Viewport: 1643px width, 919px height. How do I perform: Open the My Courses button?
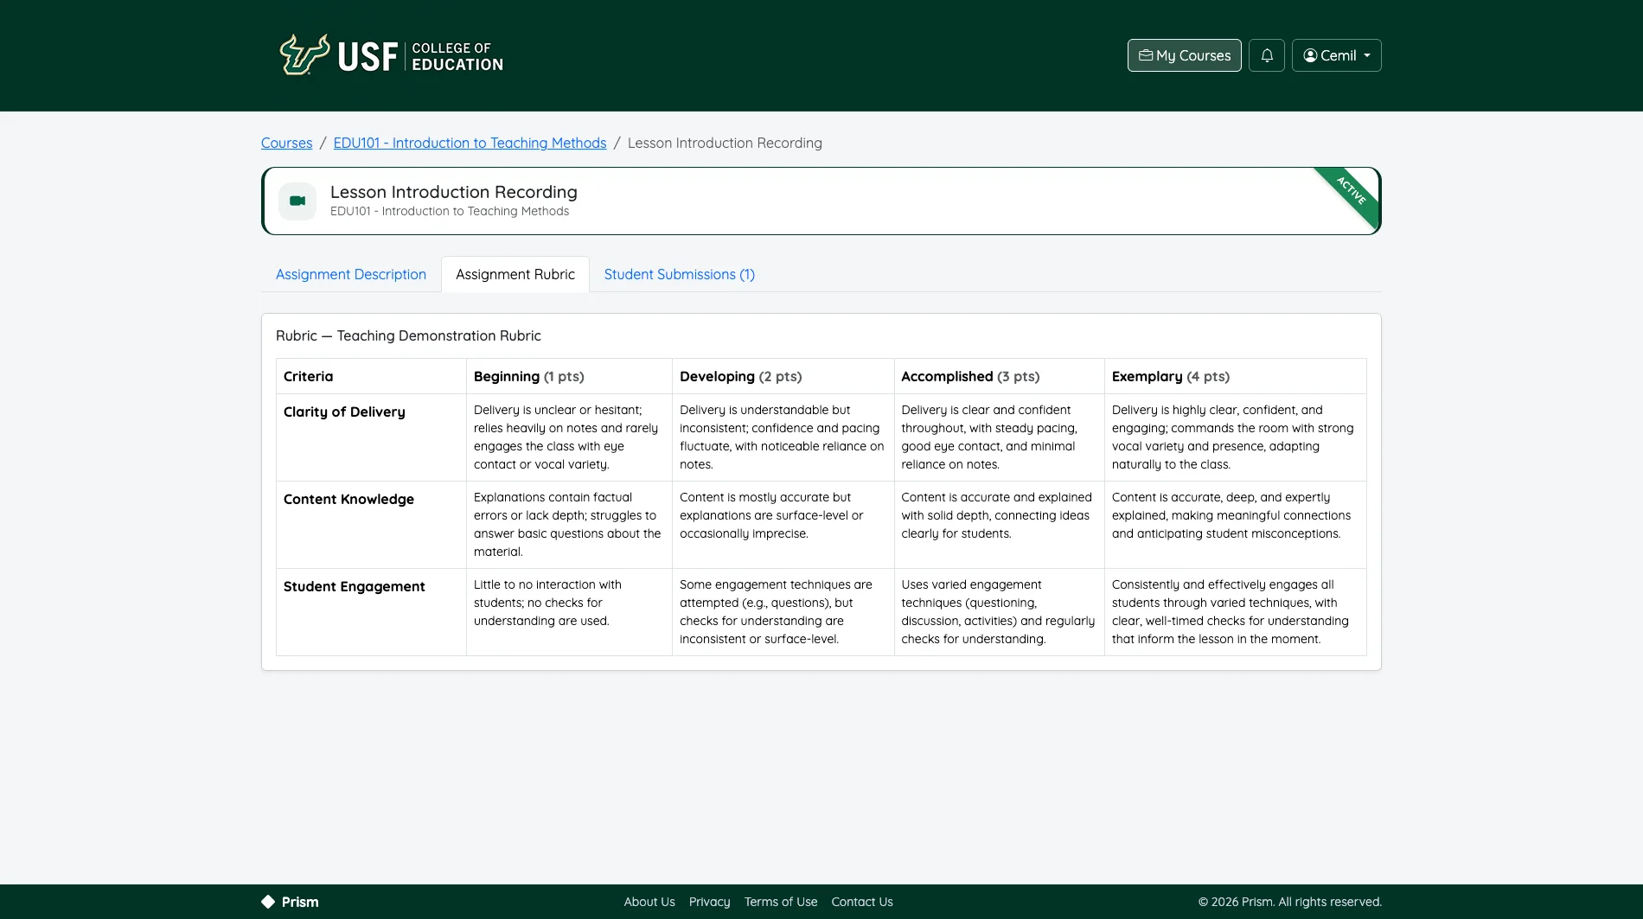(x=1185, y=55)
